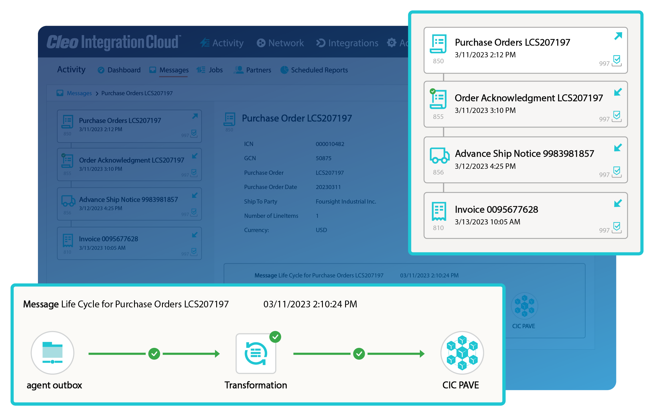The image size is (654, 416).
Task: Click the Partners people icon
Action: pos(238,70)
